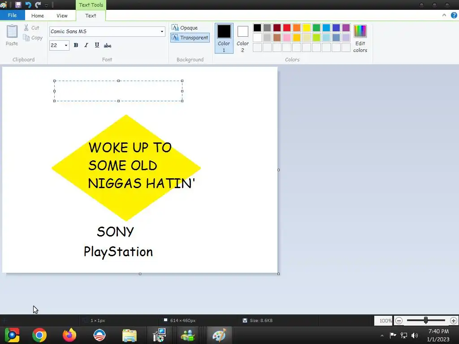
Task: Click Cut in the Clipboard group
Action: tap(32, 28)
